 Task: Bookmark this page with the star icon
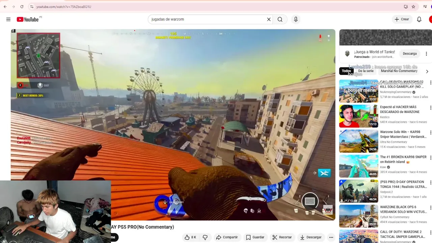pyautogui.click(x=413, y=6)
